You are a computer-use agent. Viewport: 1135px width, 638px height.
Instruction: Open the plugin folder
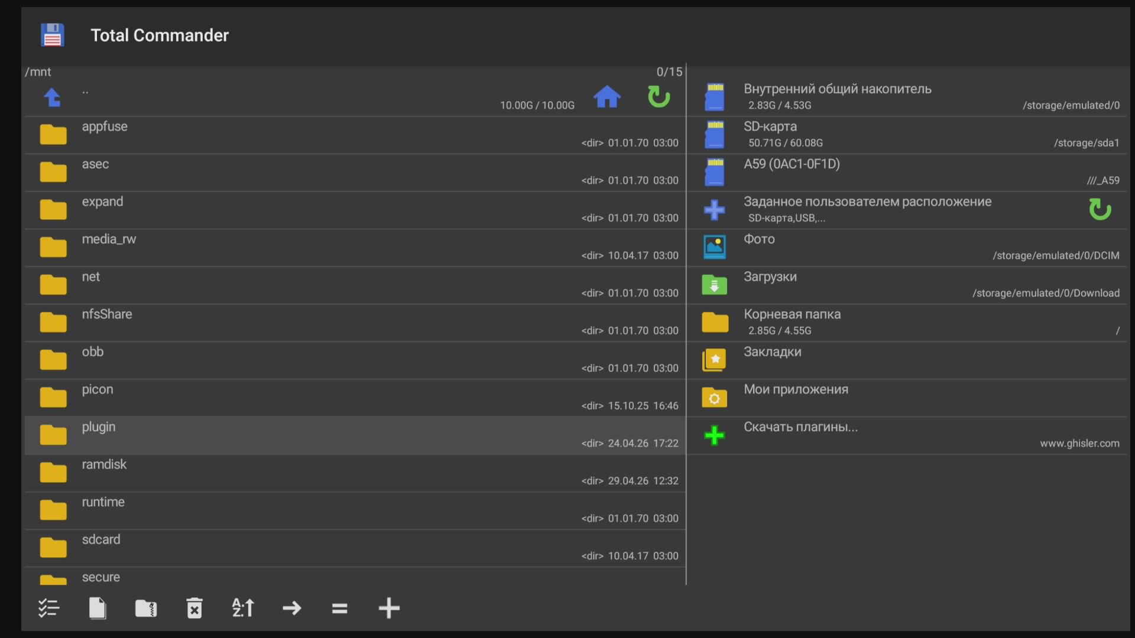coord(355,435)
